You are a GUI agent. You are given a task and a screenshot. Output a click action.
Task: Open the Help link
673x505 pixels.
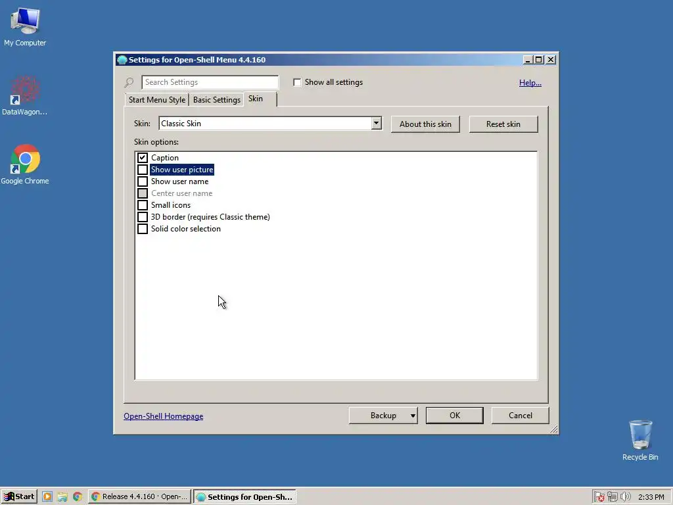530,82
